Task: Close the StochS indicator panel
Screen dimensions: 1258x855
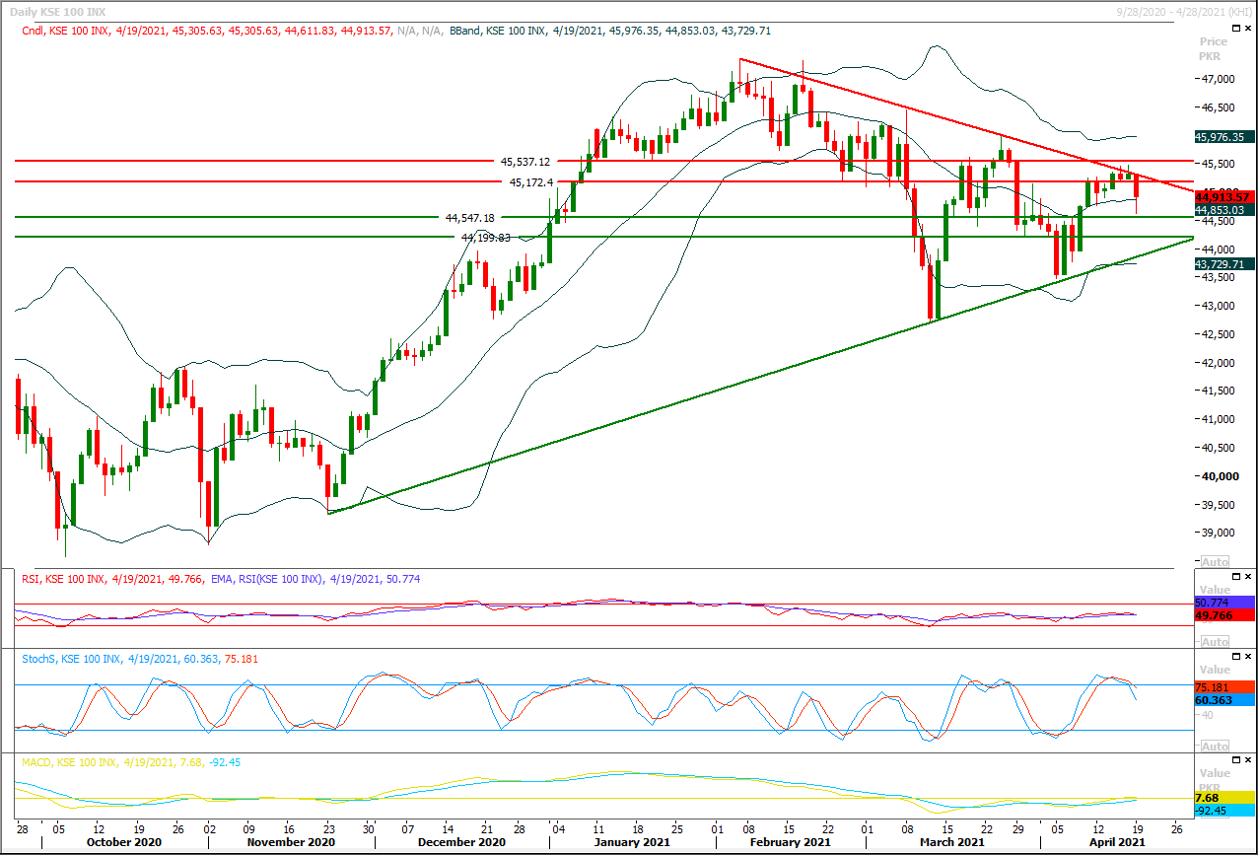Action: tap(1249, 656)
